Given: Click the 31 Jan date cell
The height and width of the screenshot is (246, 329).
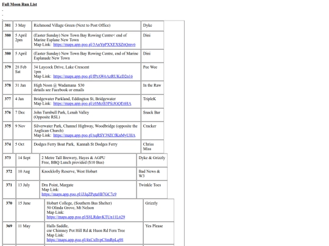Looking at the screenshot, I should click(23, 88).
